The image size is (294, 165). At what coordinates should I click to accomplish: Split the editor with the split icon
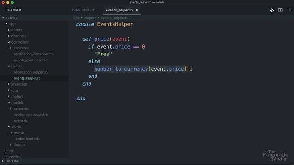(280, 10)
